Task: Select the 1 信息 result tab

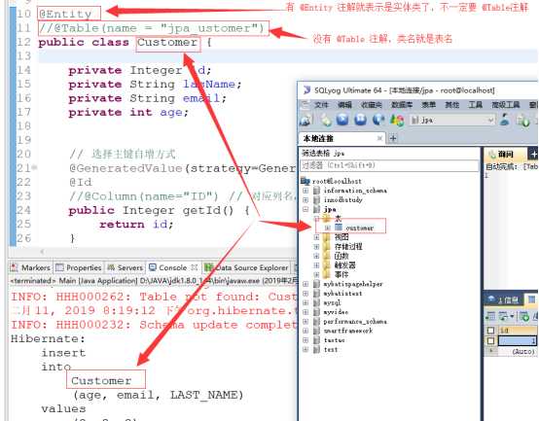Action: 505,299
